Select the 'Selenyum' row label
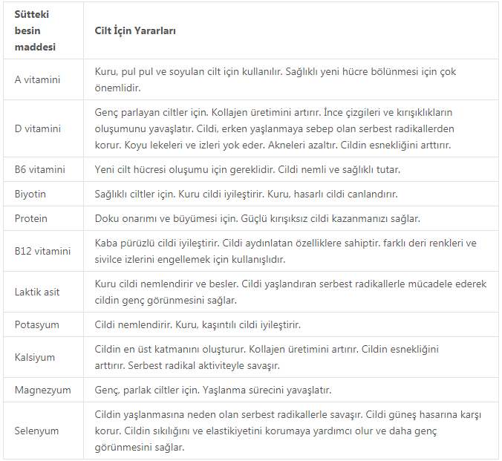This screenshot has width=502, height=461. point(36,431)
